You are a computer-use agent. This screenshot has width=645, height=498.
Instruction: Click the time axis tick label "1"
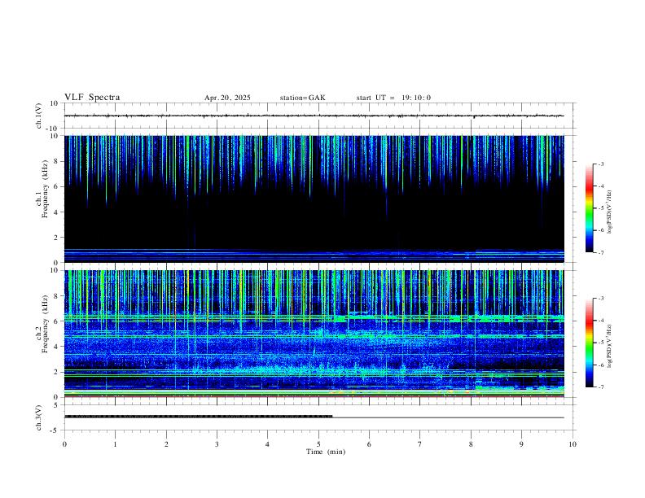[115, 444]
